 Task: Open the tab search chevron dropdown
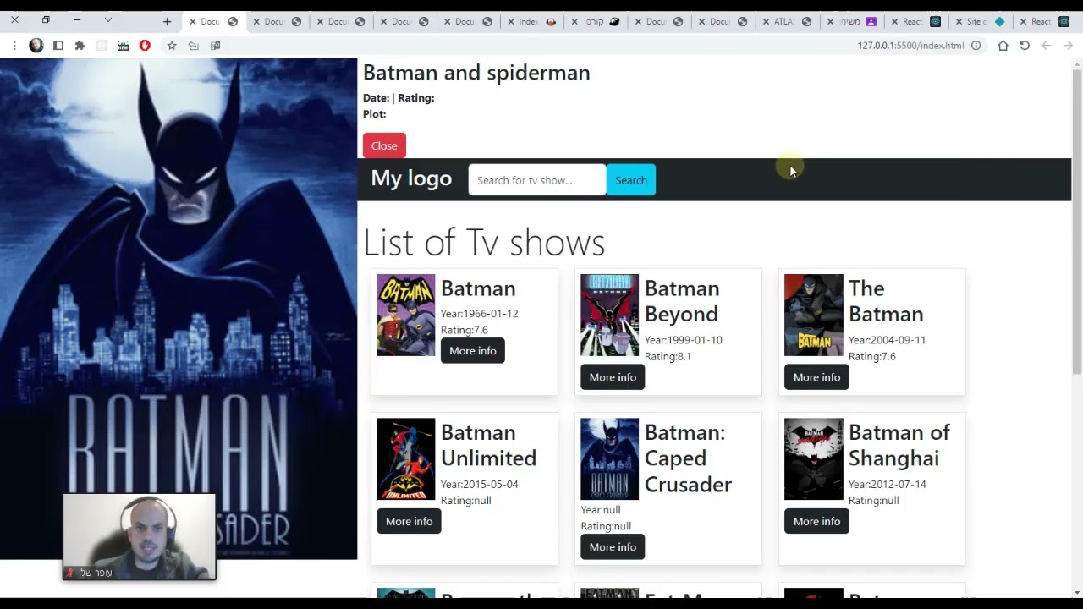click(107, 20)
